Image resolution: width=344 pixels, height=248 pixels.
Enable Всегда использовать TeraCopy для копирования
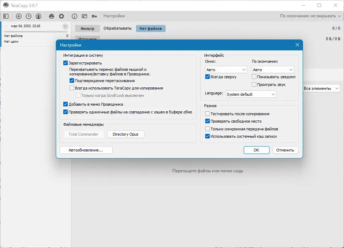pyautogui.click(x=72, y=88)
